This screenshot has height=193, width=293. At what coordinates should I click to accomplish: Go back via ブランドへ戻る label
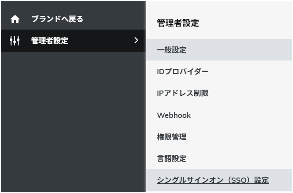pyautogui.click(x=57, y=19)
